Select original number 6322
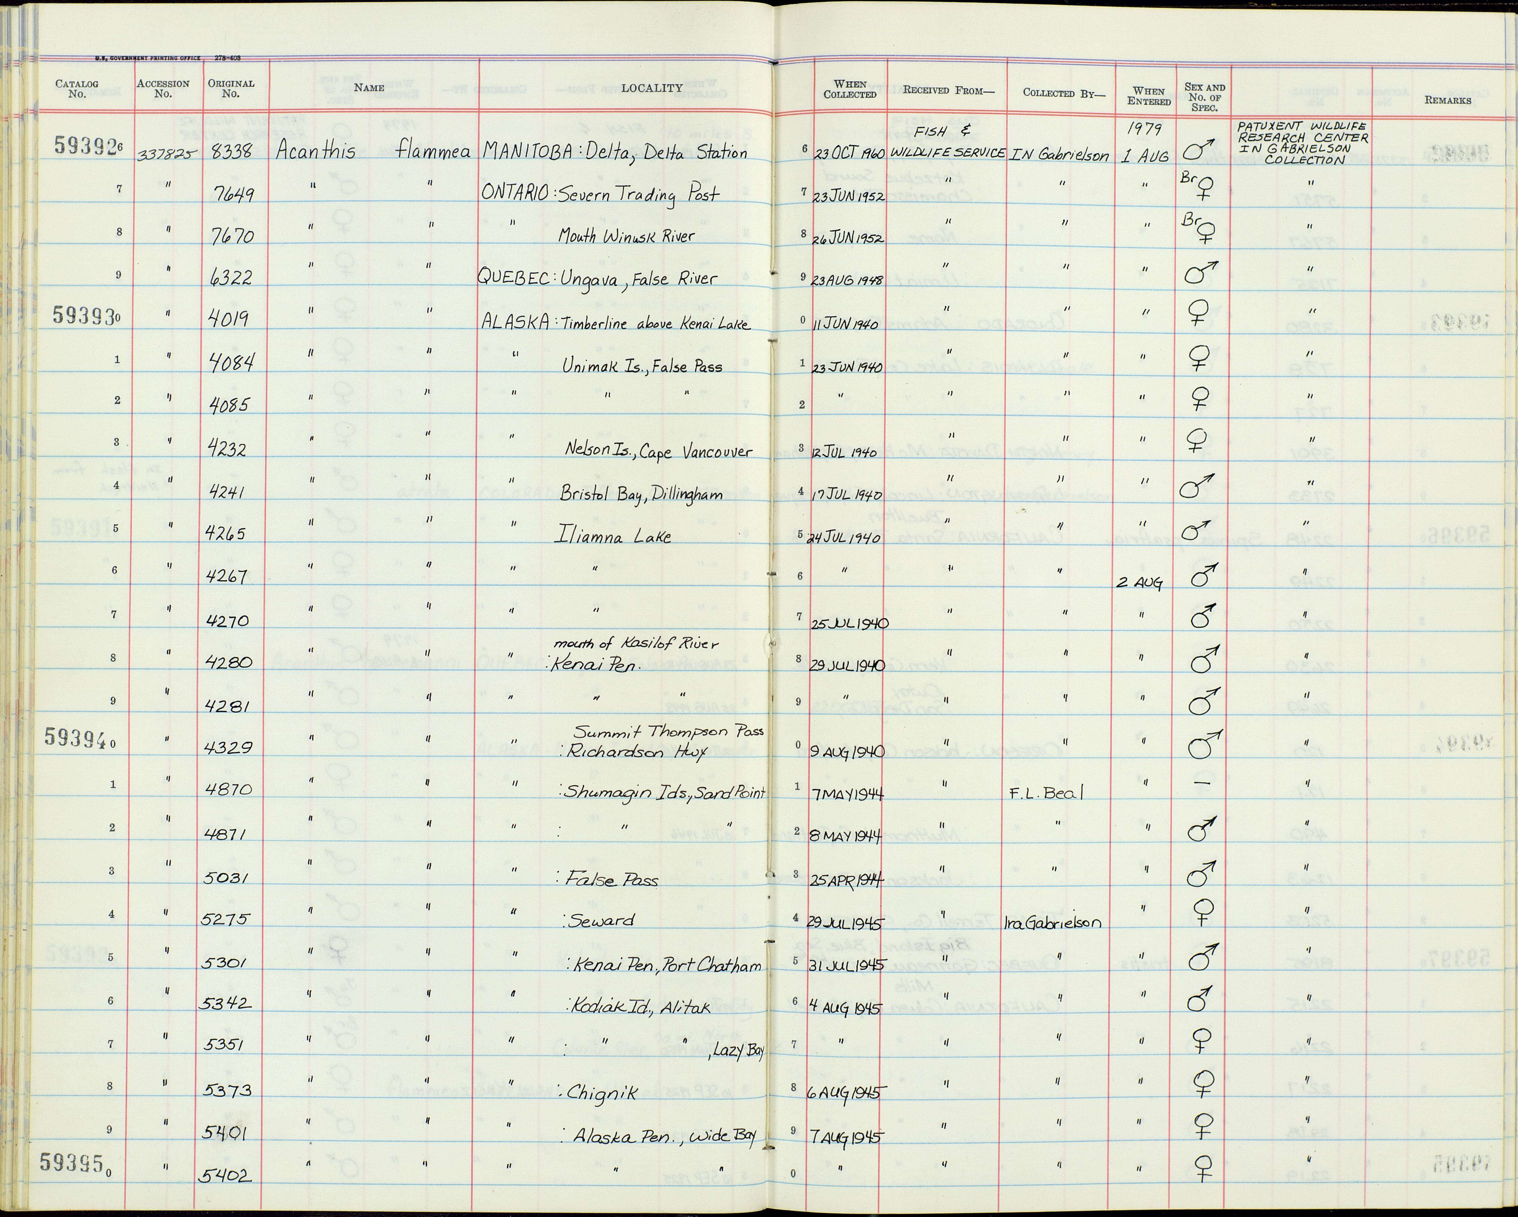Viewport: 1518px width, 1217px height. (x=230, y=278)
